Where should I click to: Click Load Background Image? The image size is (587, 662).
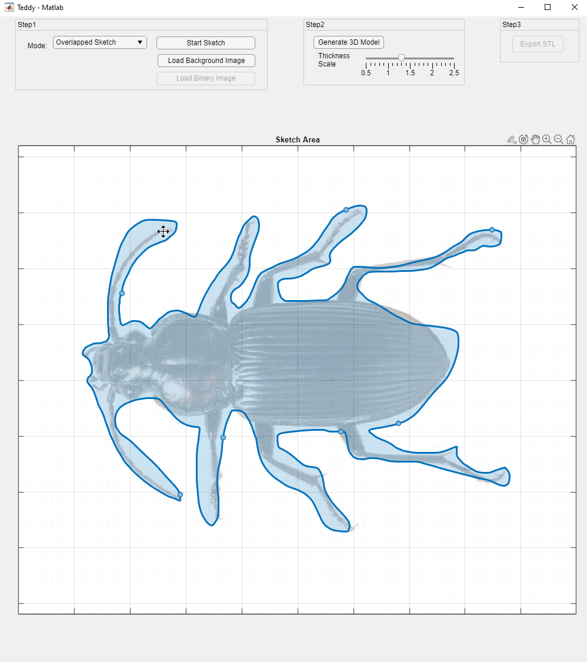tap(206, 61)
